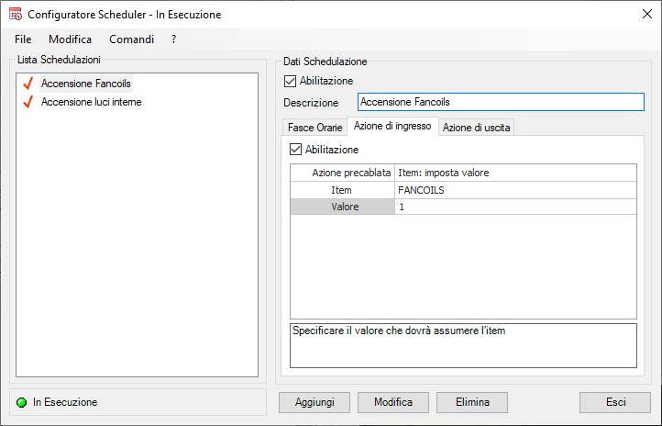Click the red checkmark beside Accensione Fancoils
Screen dimensions: 662x426
pos(28,84)
